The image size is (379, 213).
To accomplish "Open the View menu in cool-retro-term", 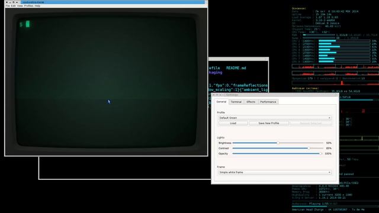I will tap(20, 6).
